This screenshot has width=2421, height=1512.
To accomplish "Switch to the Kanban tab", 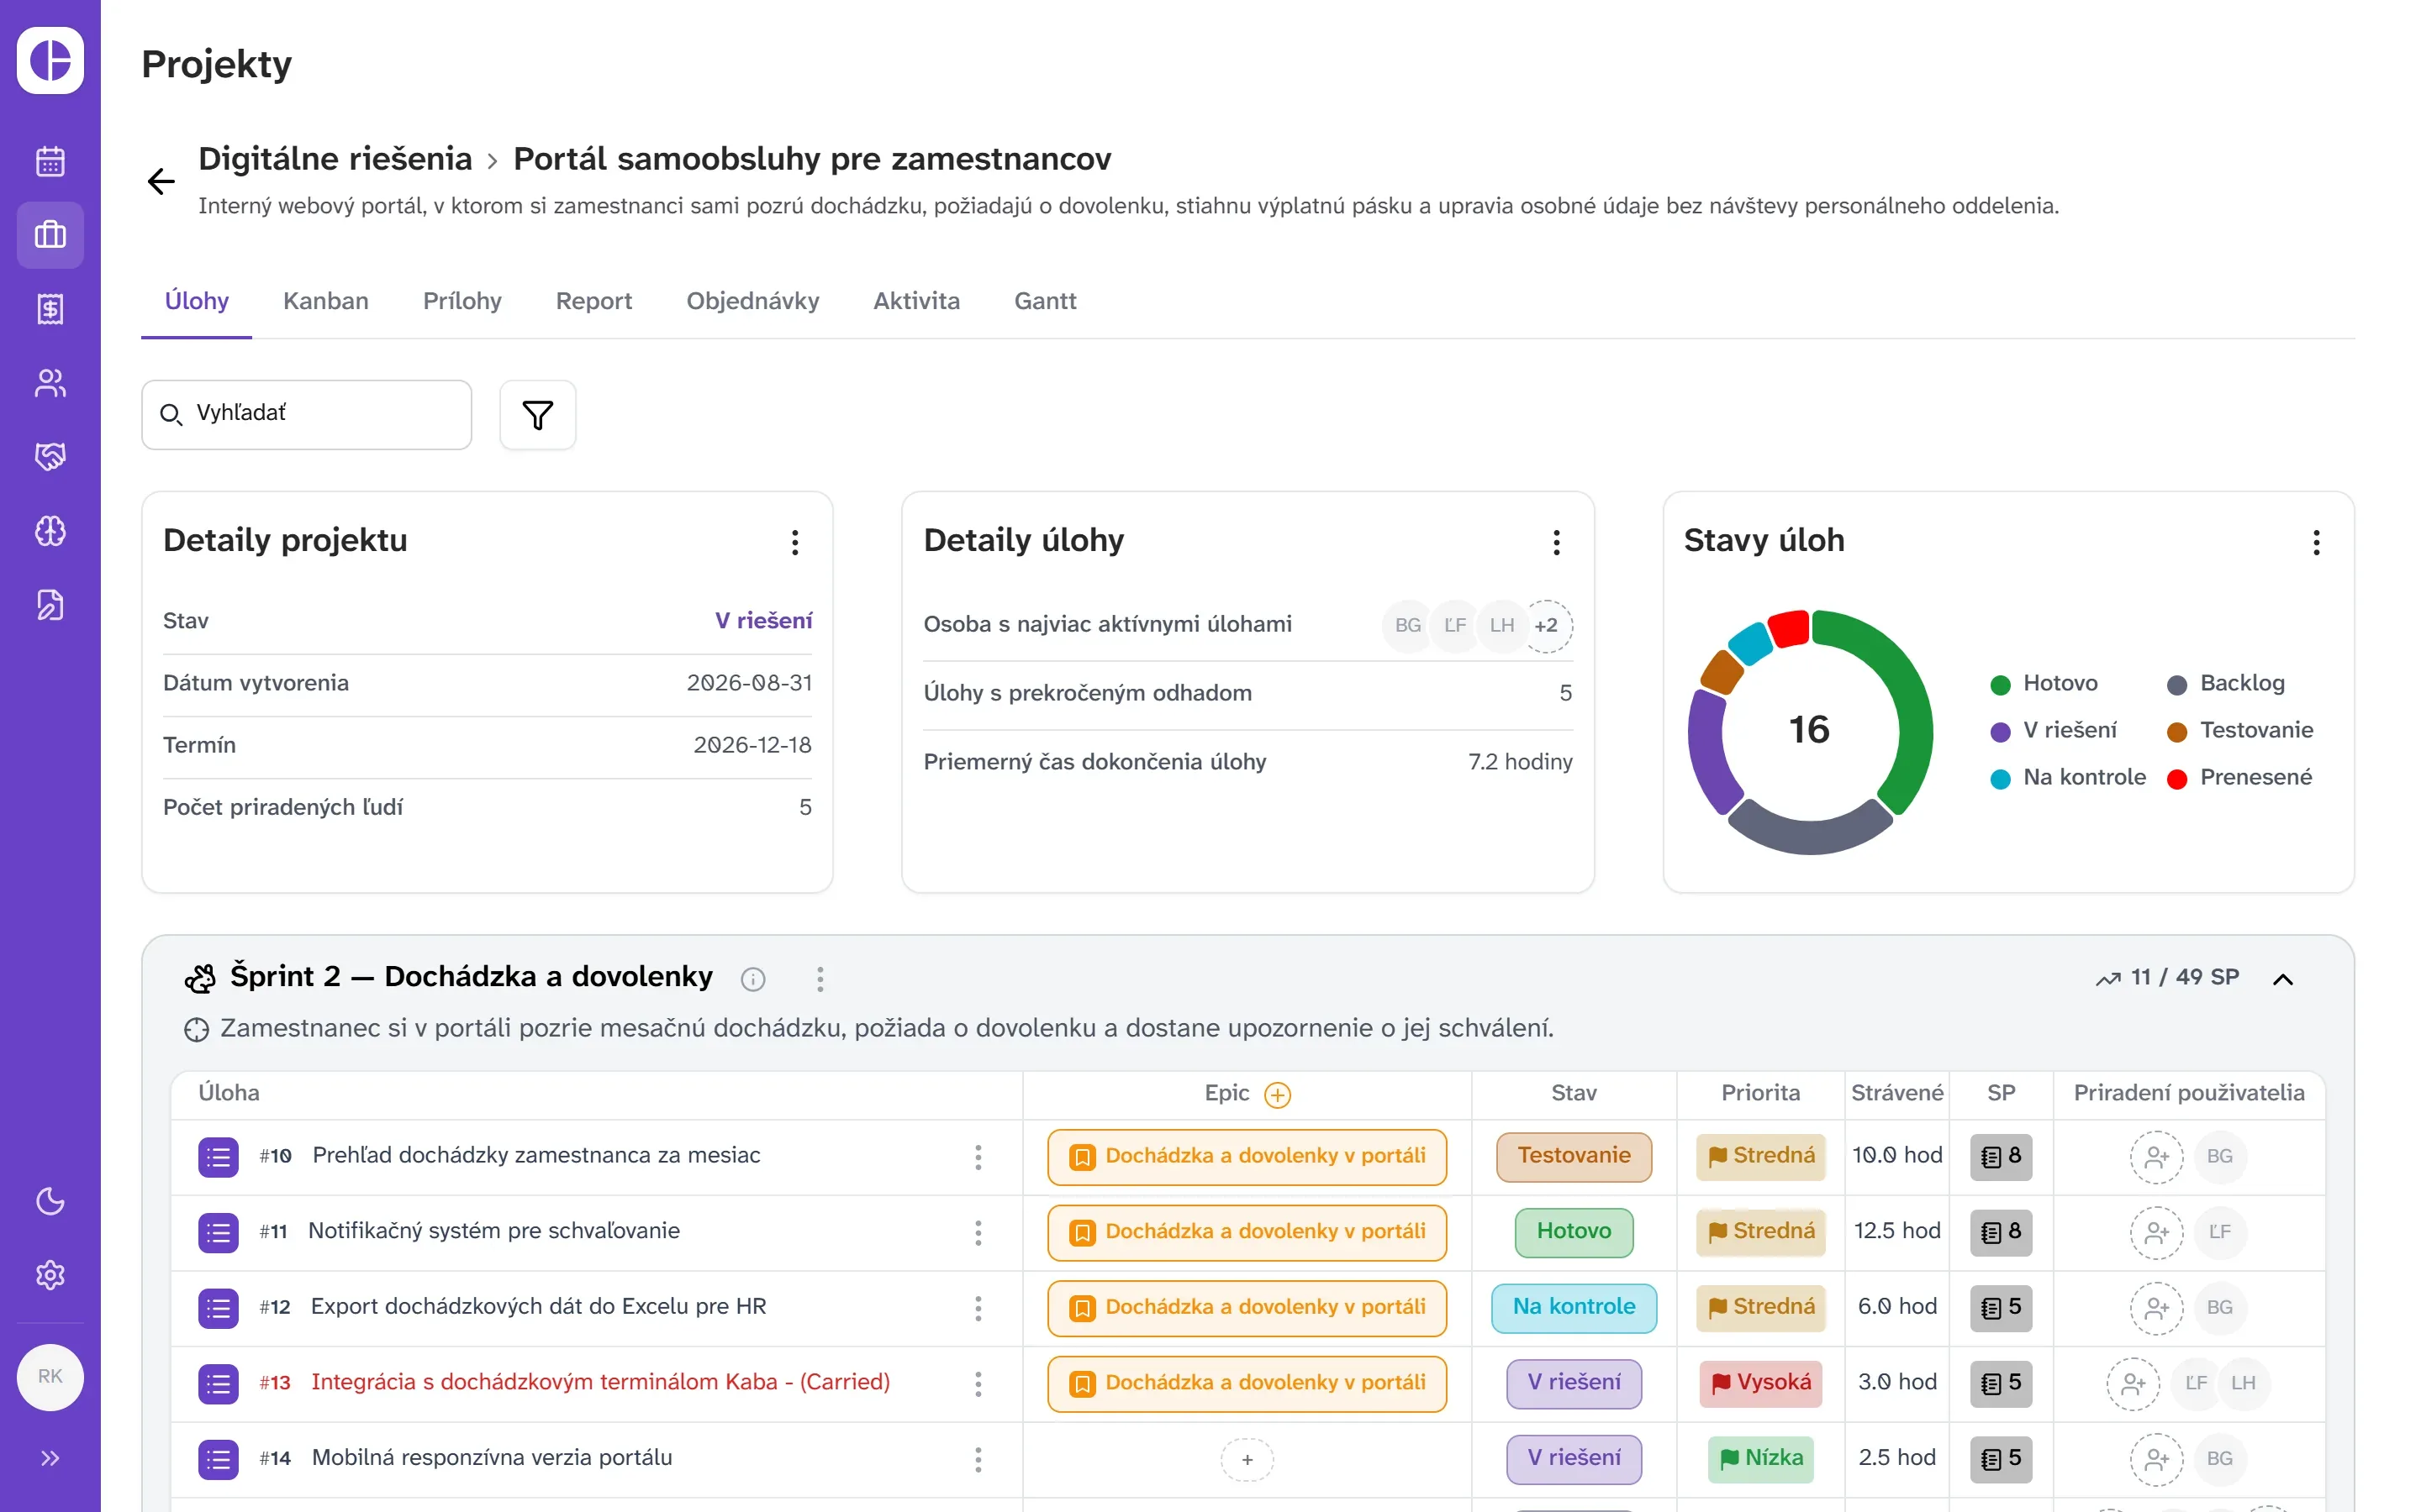I will [326, 301].
